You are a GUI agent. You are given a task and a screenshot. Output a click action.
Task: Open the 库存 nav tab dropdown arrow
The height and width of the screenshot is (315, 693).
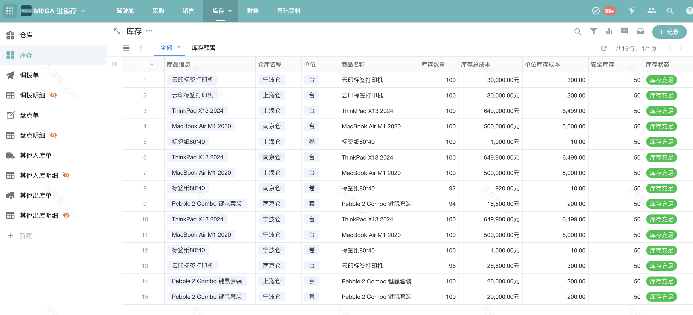[x=230, y=11]
